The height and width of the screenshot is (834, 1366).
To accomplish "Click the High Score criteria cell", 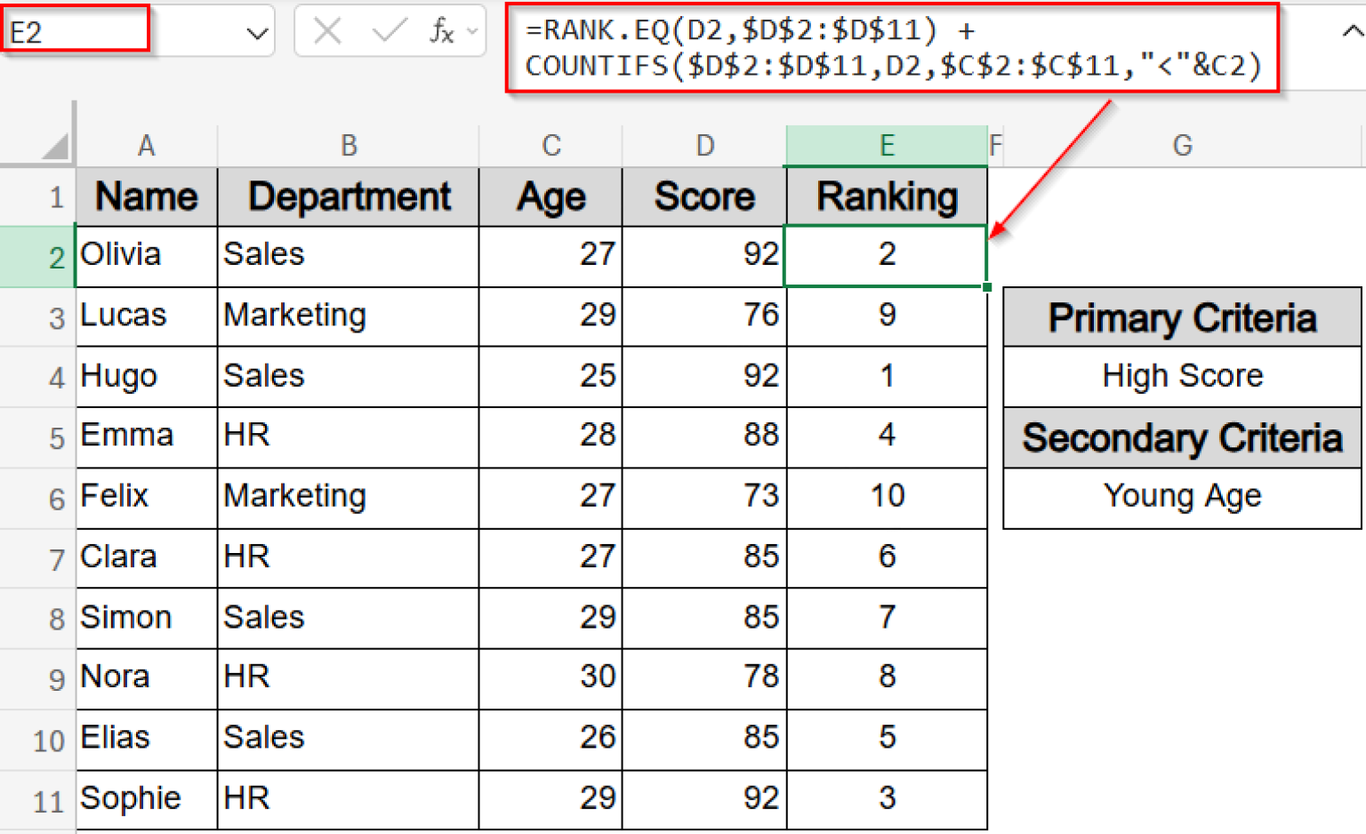I will (1182, 376).
